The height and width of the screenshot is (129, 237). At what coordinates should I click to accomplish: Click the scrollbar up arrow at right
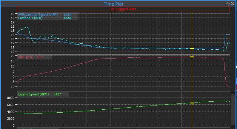click(x=233, y=95)
